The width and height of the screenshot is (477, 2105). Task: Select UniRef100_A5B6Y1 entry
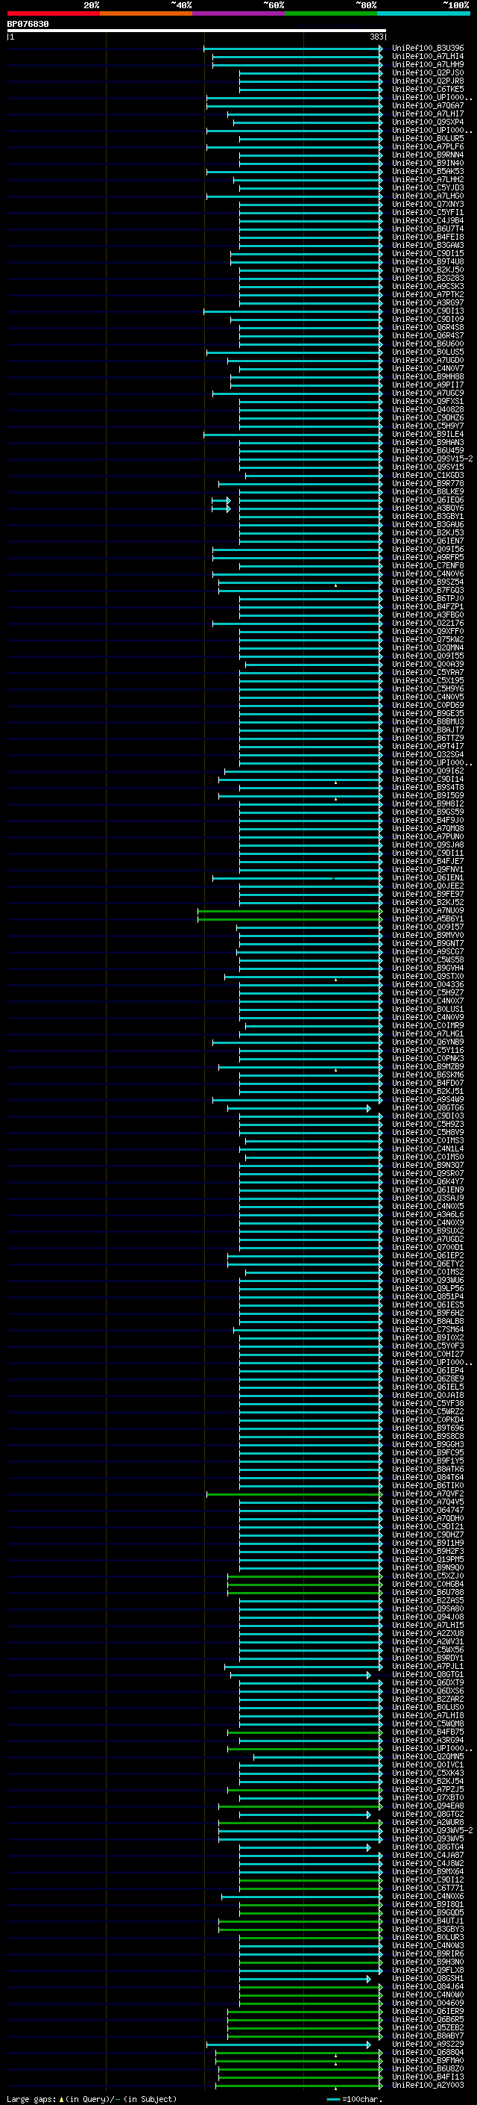tap(427, 919)
